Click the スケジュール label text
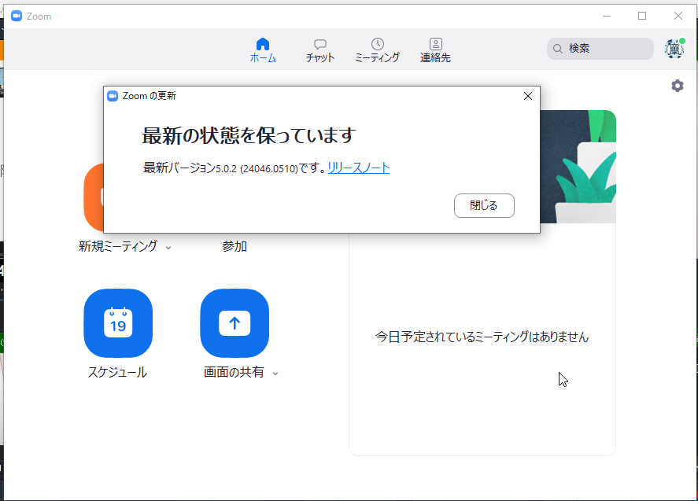The image size is (698, 501). coord(117,372)
